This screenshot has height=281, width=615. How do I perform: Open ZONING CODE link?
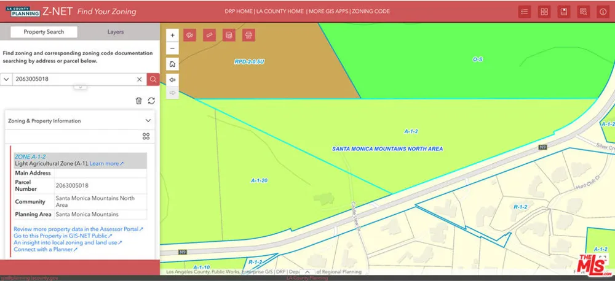coord(371,11)
